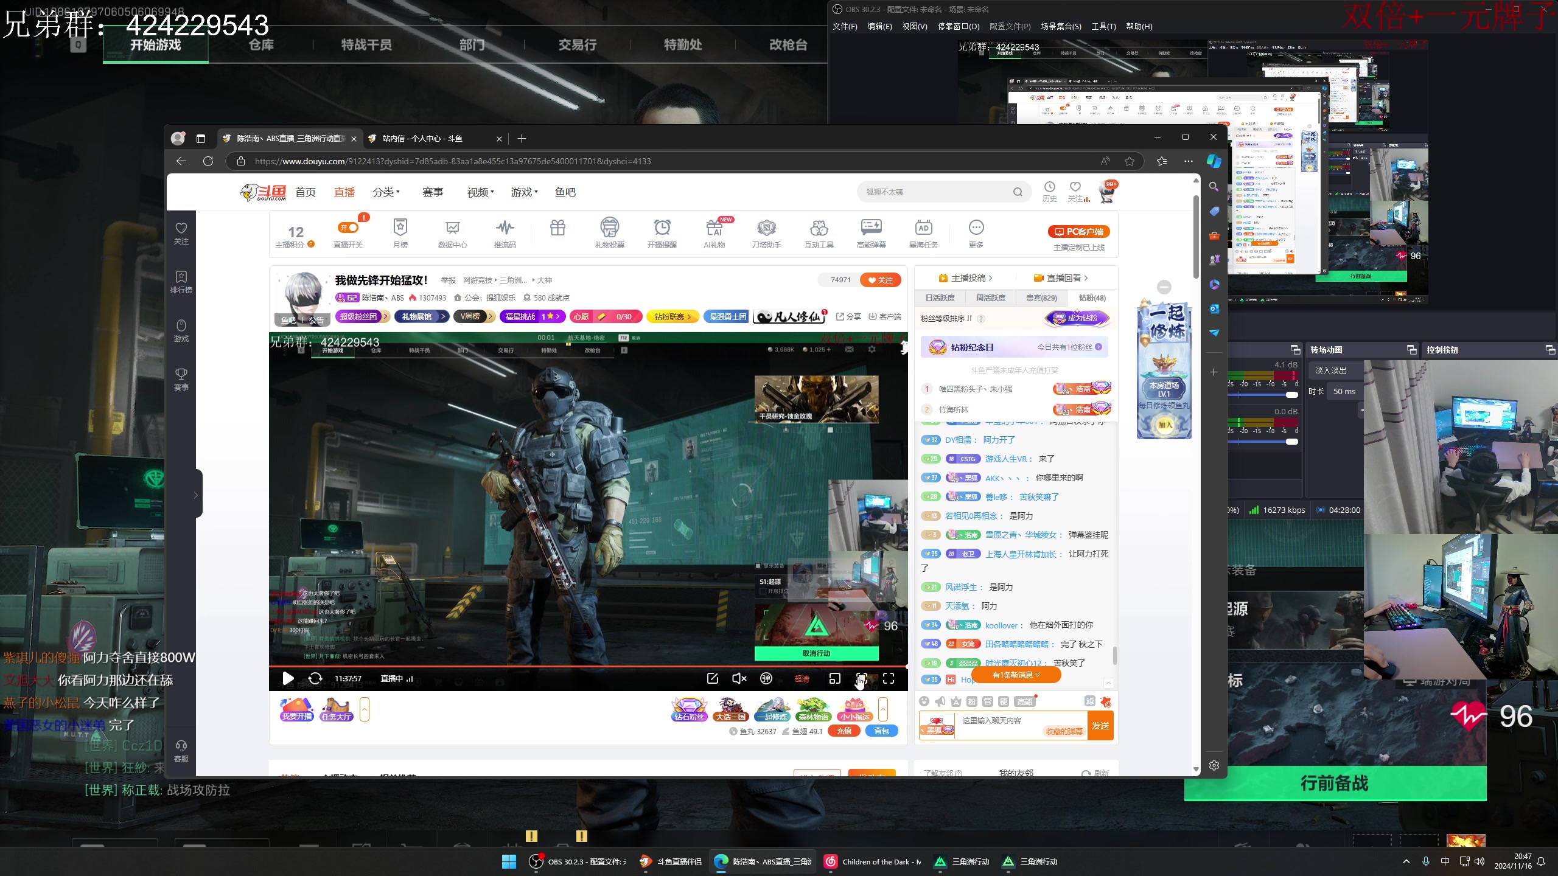
Task: Open emoji picker in chat toolbar
Action: [x=924, y=701]
